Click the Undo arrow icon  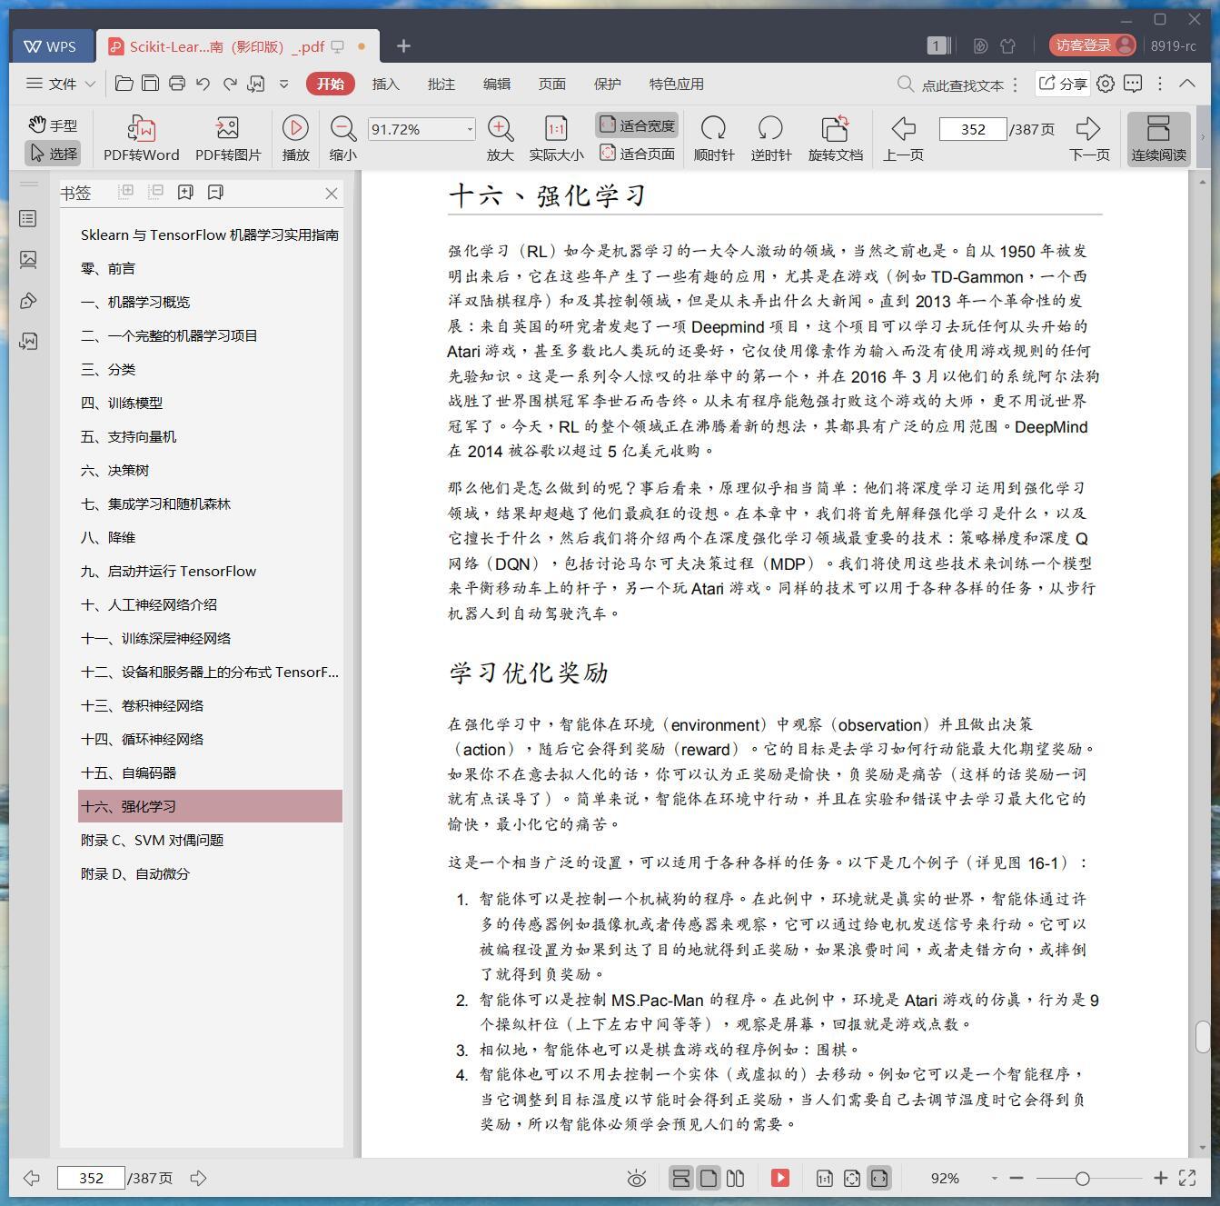(203, 84)
